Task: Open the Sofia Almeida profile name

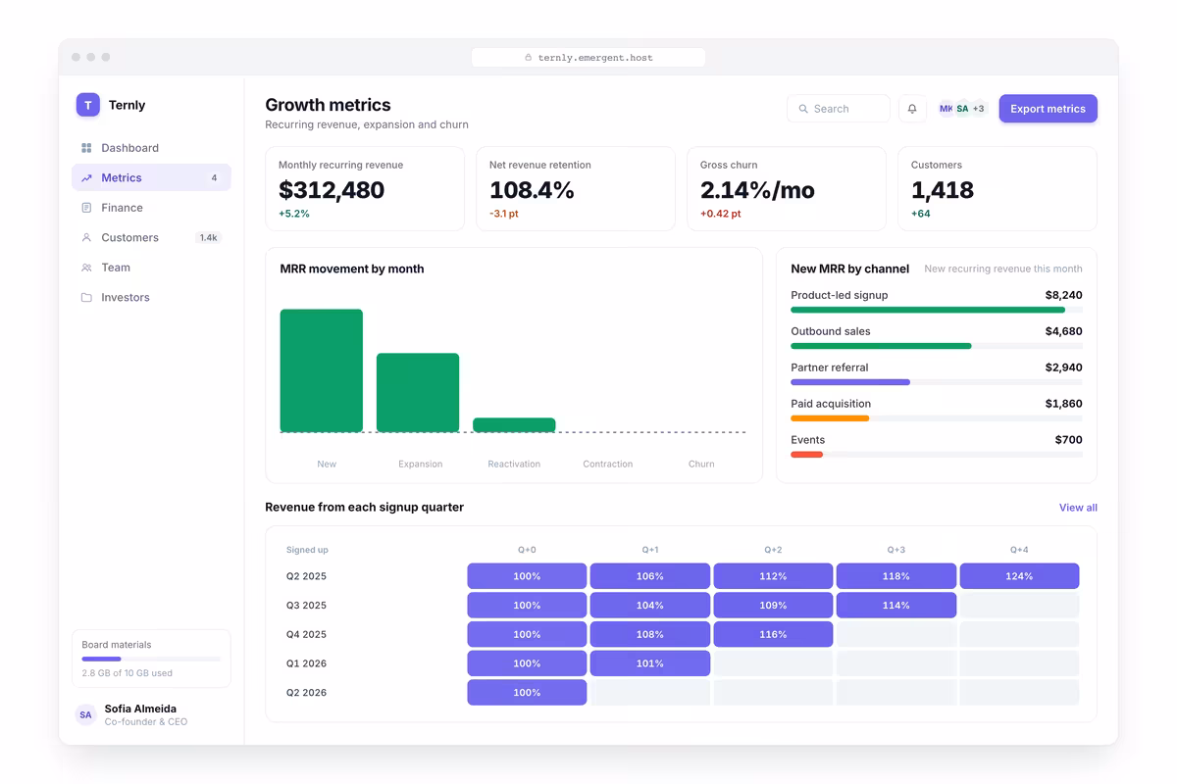Action: (x=140, y=709)
